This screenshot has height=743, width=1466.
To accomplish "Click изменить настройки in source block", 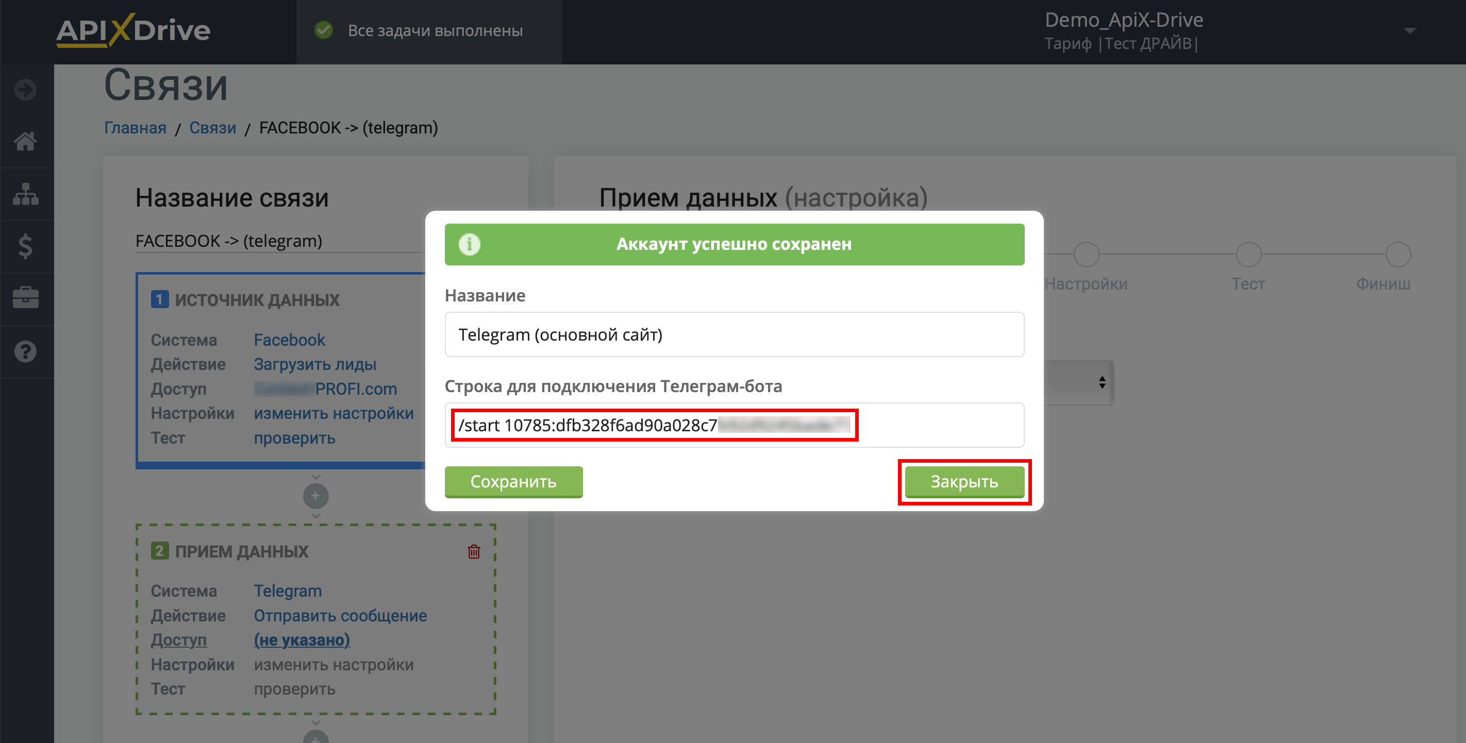I will pyautogui.click(x=334, y=414).
